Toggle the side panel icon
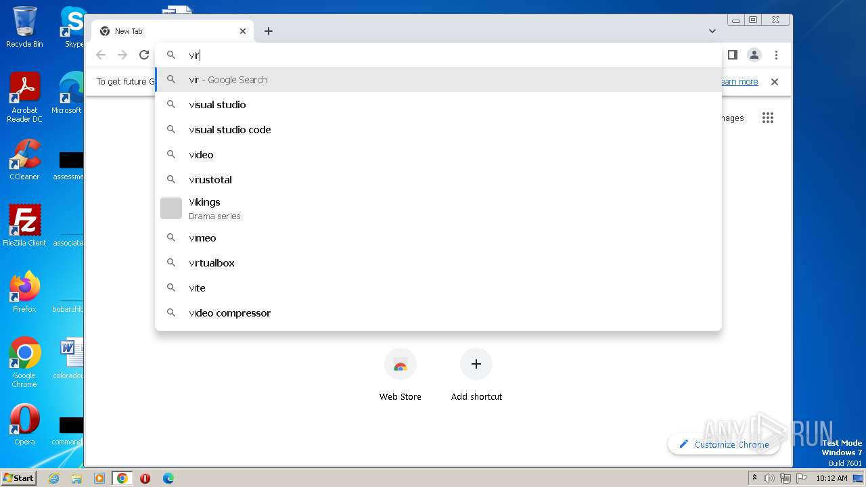The height and width of the screenshot is (487, 866). [x=732, y=55]
